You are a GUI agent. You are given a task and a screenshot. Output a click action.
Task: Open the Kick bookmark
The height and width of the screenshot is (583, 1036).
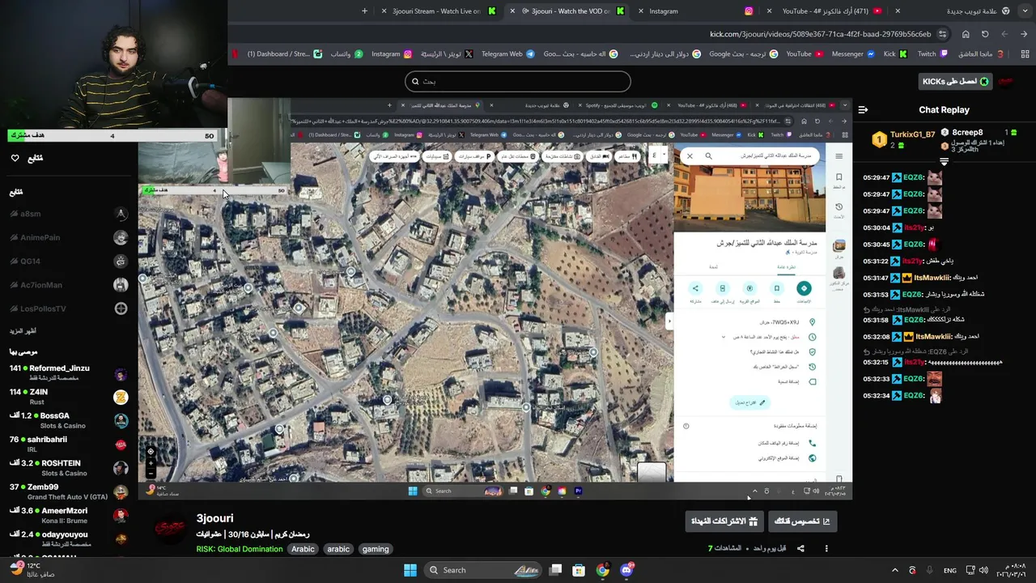pyautogui.click(x=894, y=54)
